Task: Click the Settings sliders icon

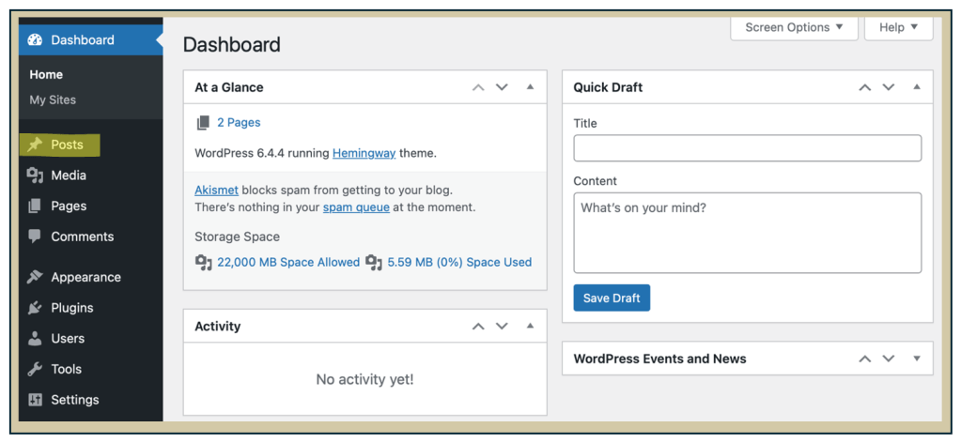Action: tap(35, 400)
